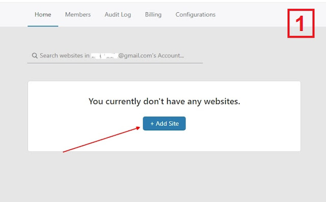Open the Billing tab
Screen dimensions: 326x202
point(153,15)
